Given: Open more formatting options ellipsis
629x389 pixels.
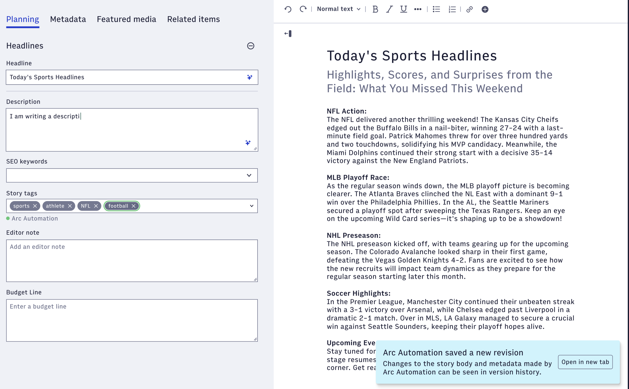Looking at the screenshot, I should click(418, 9).
